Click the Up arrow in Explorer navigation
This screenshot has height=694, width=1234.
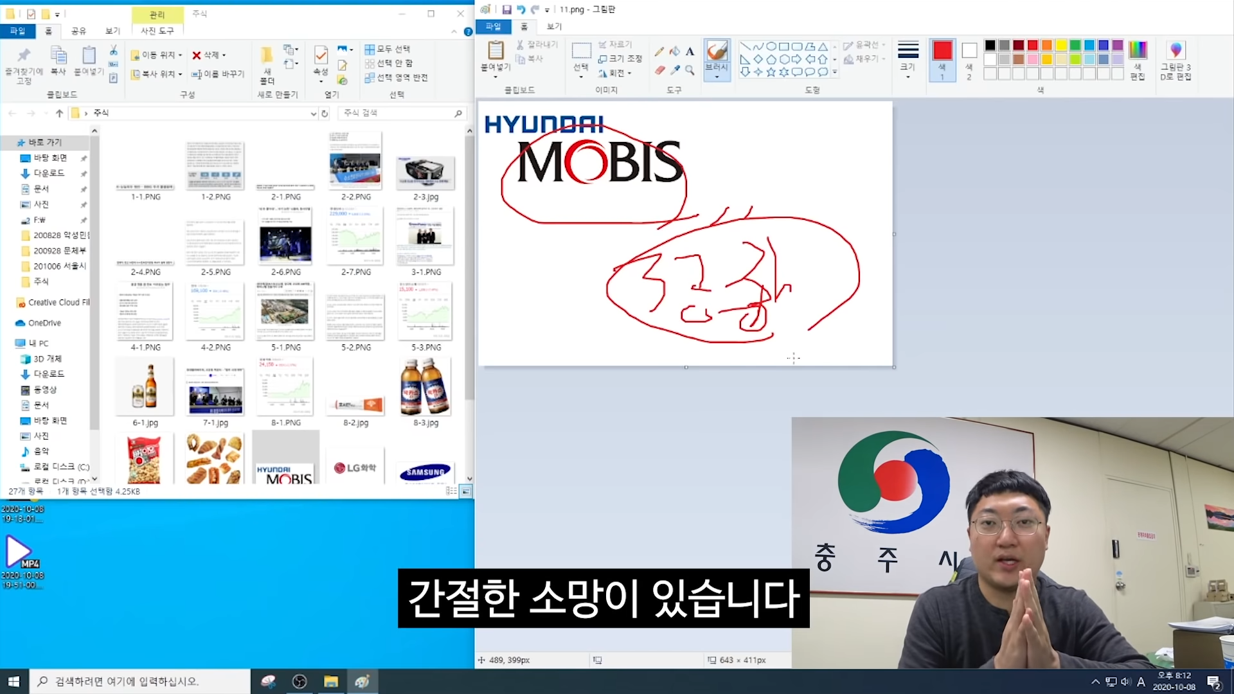pyautogui.click(x=59, y=113)
